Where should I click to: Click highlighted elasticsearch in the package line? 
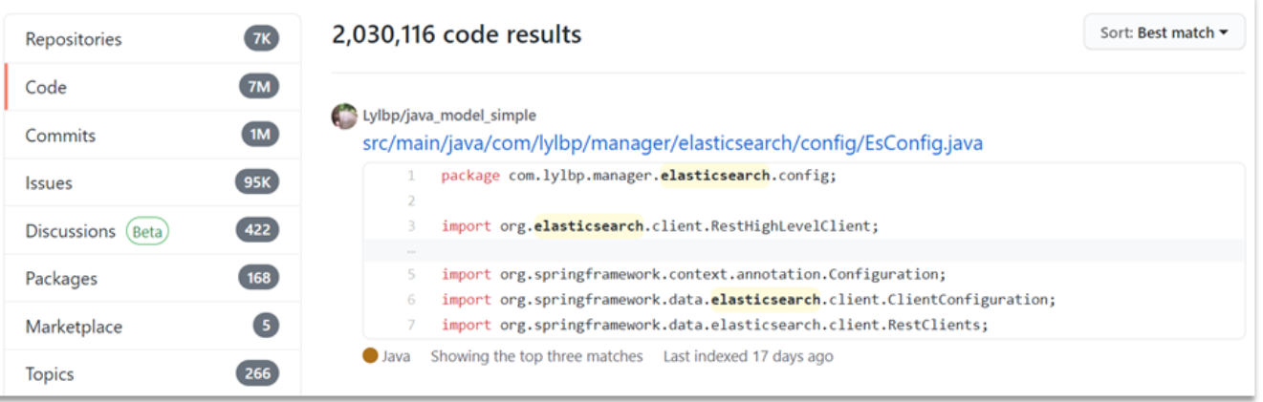tap(714, 176)
